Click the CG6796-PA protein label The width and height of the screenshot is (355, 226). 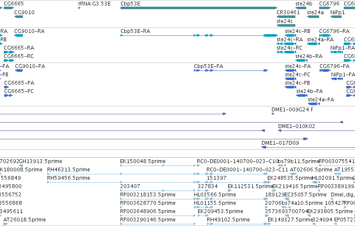pos(335,66)
